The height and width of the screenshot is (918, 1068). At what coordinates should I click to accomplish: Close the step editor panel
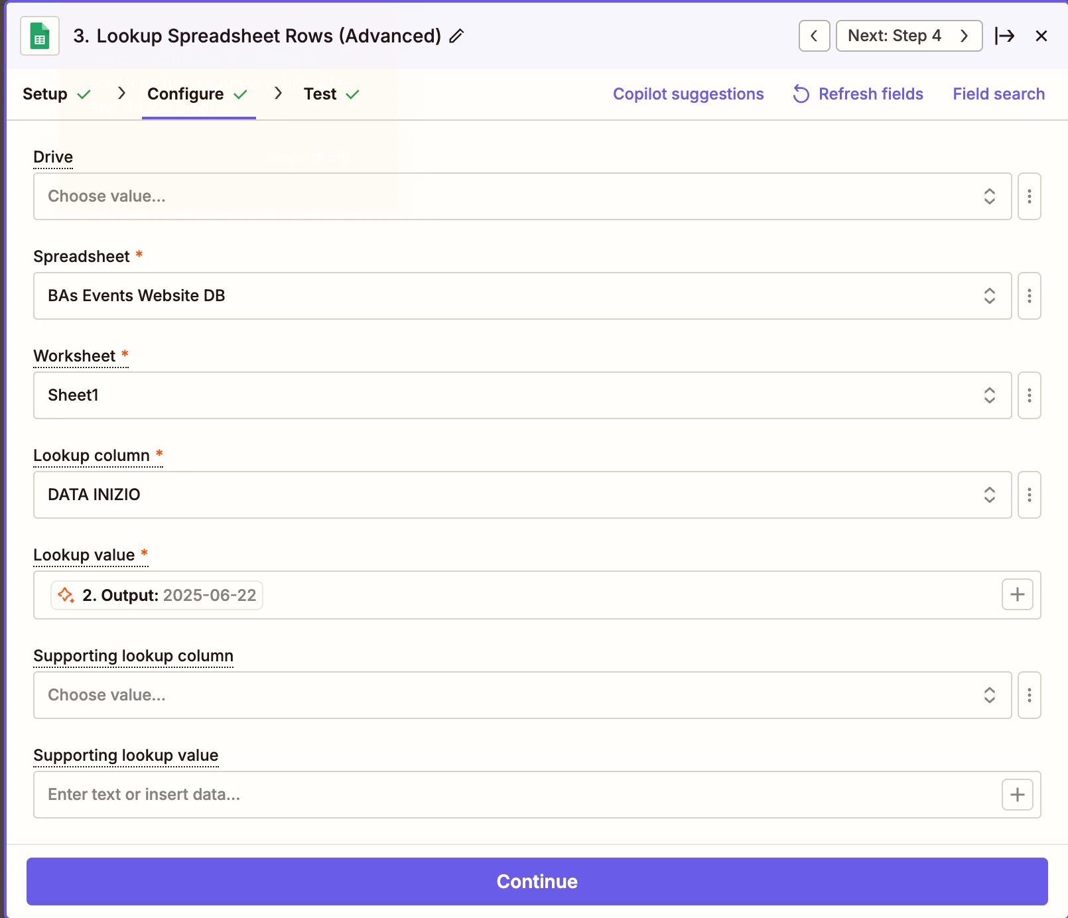(x=1041, y=36)
